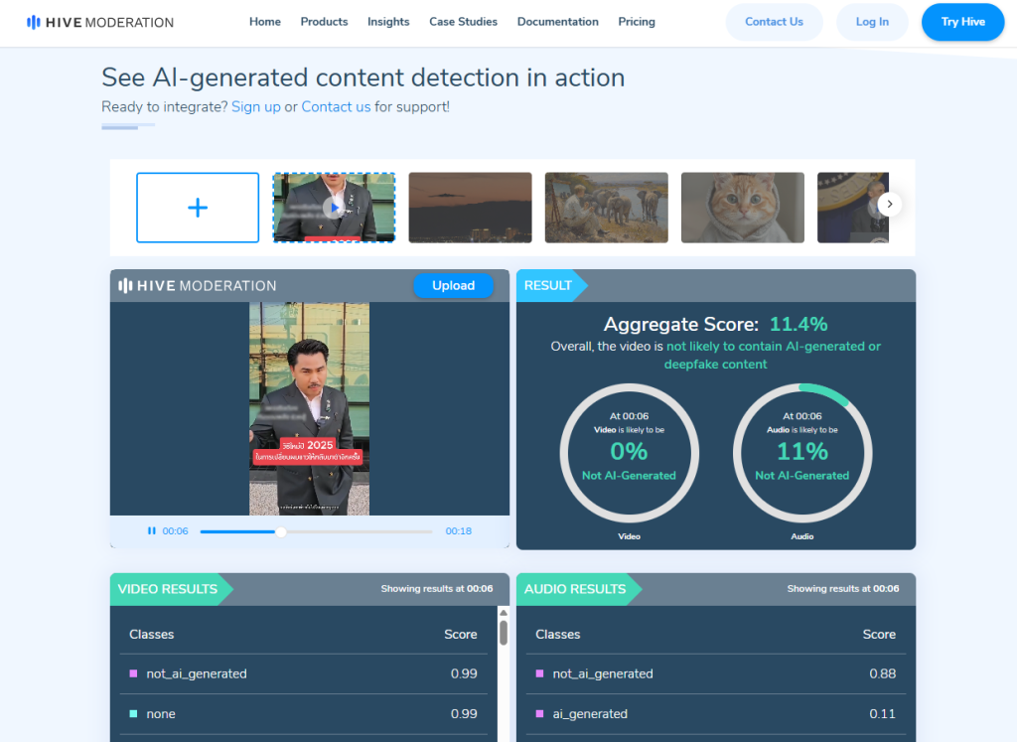The image size is (1017, 742).
Task: Go to the Case Studies page
Action: (463, 22)
